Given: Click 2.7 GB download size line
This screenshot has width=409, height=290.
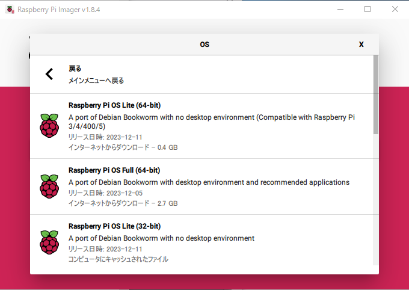Looking at the screenshot, I should coord(123,203).
